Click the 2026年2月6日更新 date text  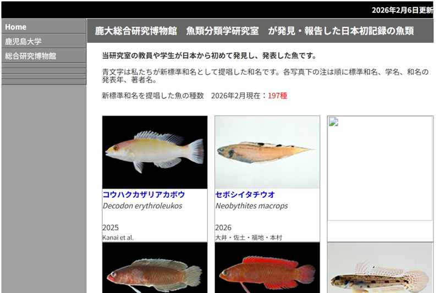click(403, 10)
